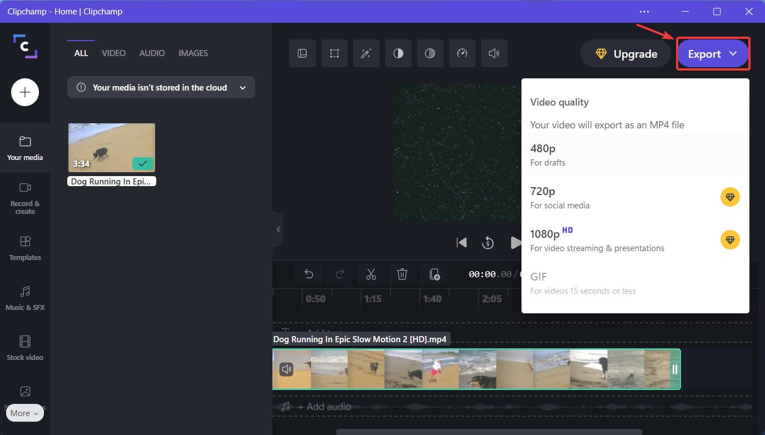Screen dimensions: 765x435
Task: Toggle the audio icon in the top toolbar
Action: pos(494,53)
